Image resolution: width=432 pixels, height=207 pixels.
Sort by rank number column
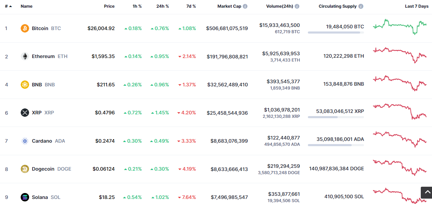coord(8,6)
